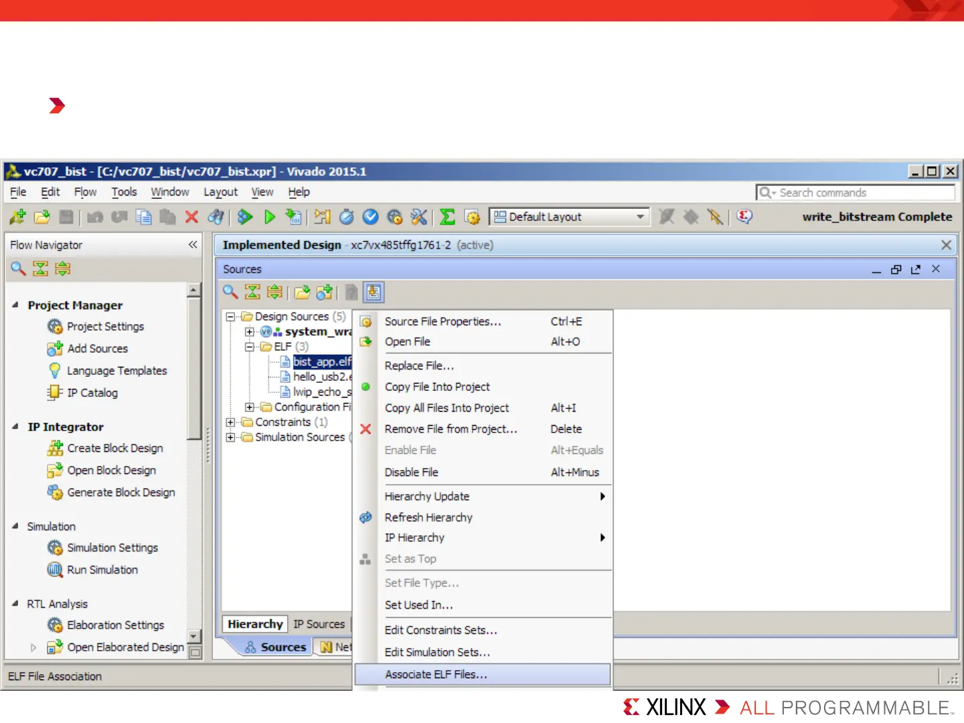Click the Run Synthesis toolbar icon
Viewport: 964px width, 723px height.
[x=245, y=217]
